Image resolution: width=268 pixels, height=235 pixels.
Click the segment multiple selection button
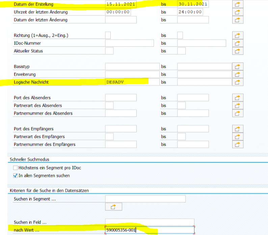113,207
